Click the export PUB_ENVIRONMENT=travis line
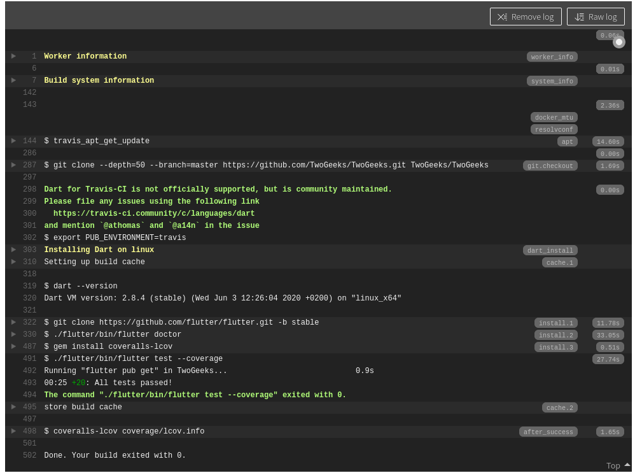The image size is (635, 473). [115, 237]
